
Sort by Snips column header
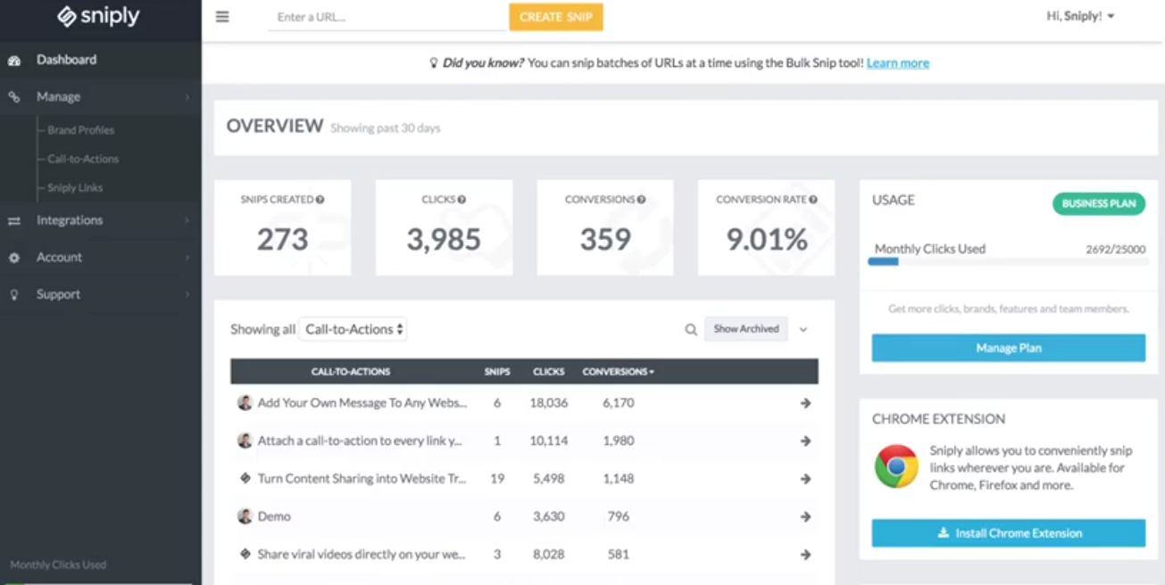pyautogui.click(x=497, y=372)
